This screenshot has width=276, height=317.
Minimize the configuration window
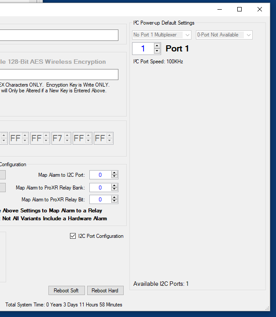219,9
